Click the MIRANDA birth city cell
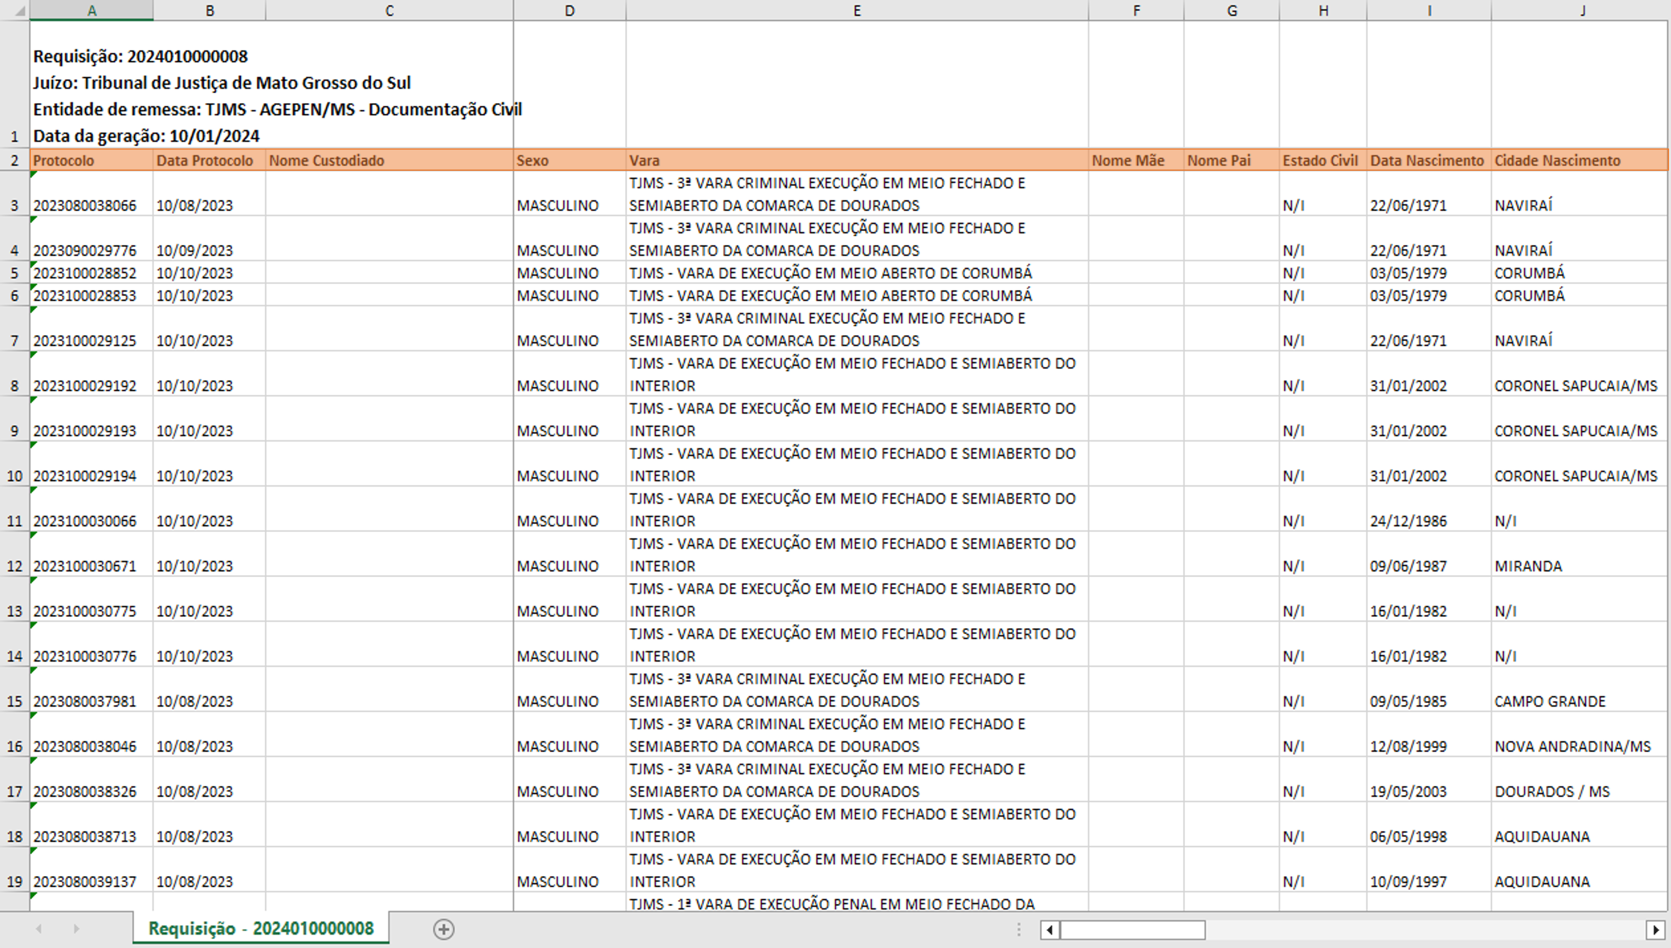Image resolution: width=1671 pixels, height=948 pixels. [1580, 554]
